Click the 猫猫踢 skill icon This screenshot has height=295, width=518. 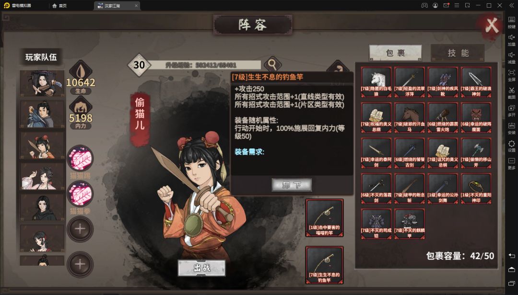(80, 159)
